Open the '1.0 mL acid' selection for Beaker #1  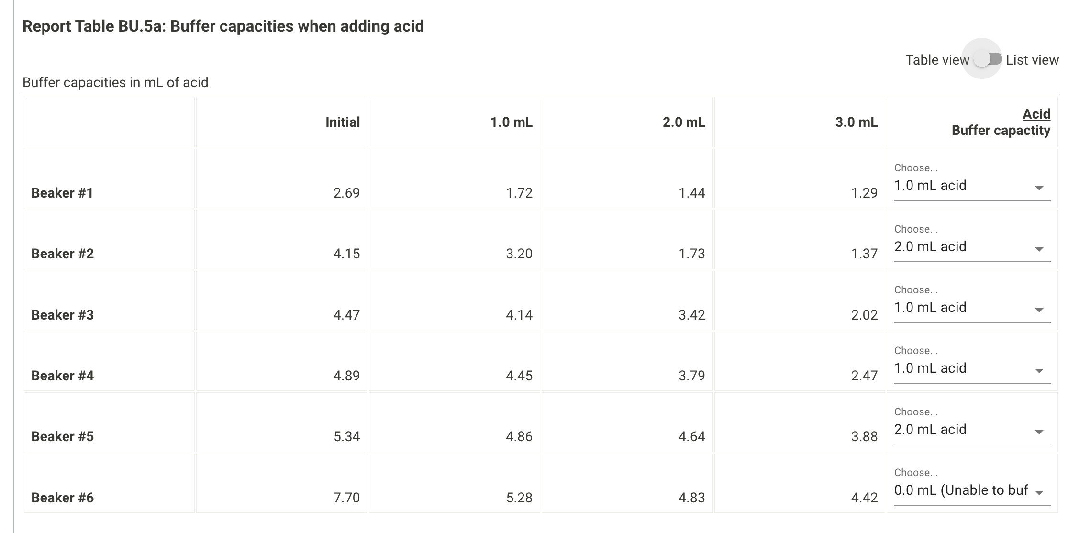click(930, 186)
